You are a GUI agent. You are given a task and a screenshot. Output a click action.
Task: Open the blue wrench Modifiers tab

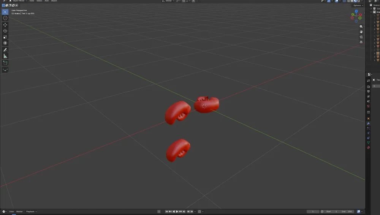click(368, 123)
